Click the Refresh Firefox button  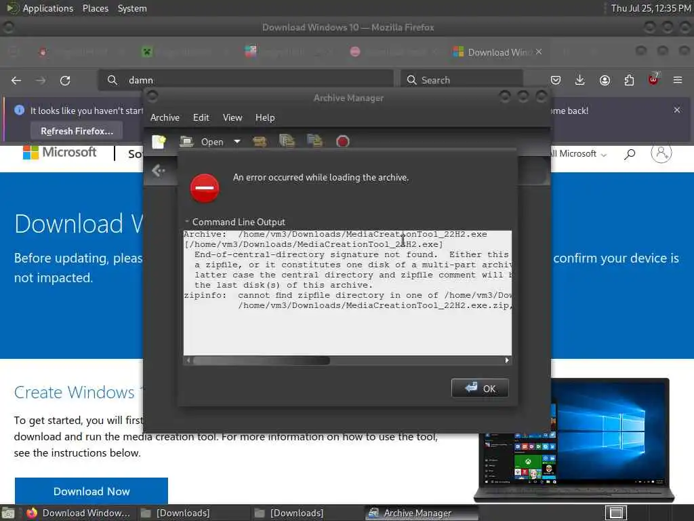click(x=77, y=131)
